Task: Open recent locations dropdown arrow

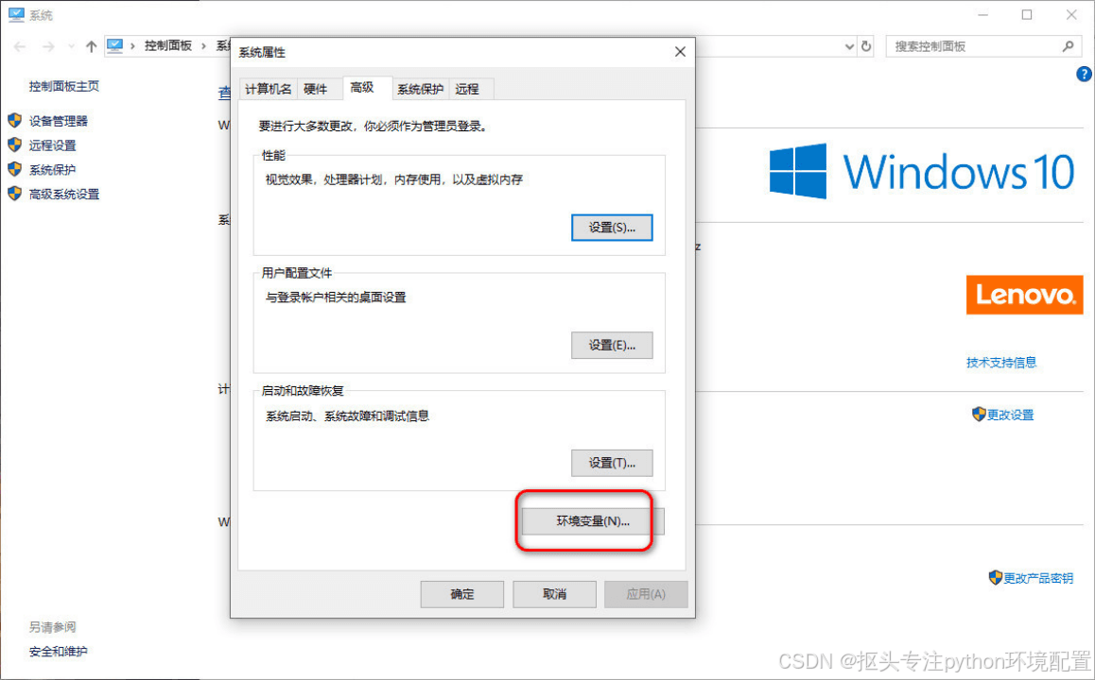Action: pyautogui.click(x=71, y=46)
